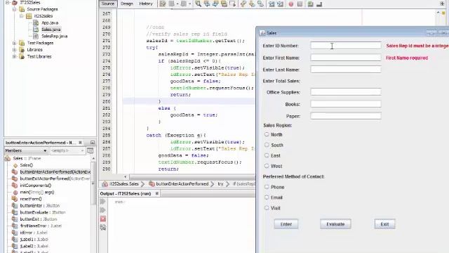This screenshot has width=449, height=253.
Task: Click it252sales.Sales breadcrumb item
Action: 121,184
